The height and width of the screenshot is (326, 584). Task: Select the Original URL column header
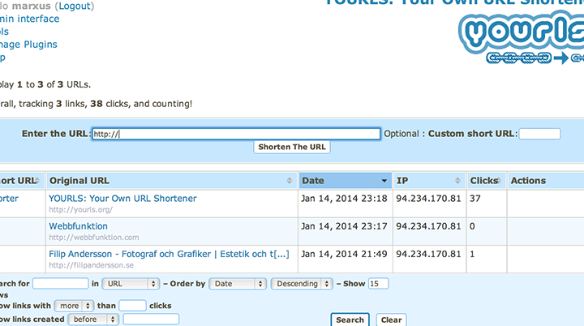pos(171,181)
